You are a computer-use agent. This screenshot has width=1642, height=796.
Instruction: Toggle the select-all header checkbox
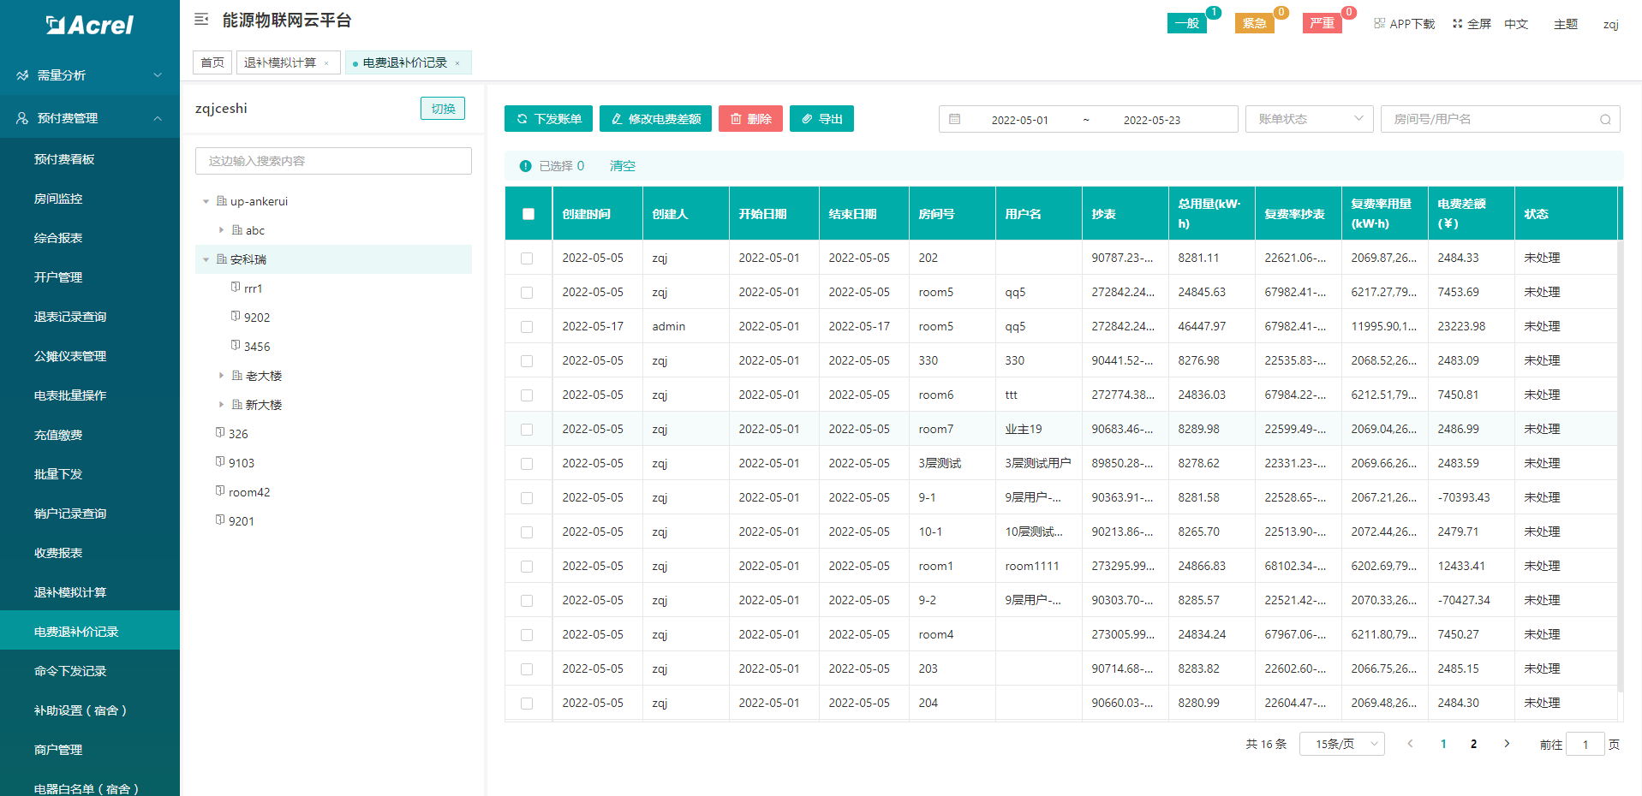coord(528,214)
